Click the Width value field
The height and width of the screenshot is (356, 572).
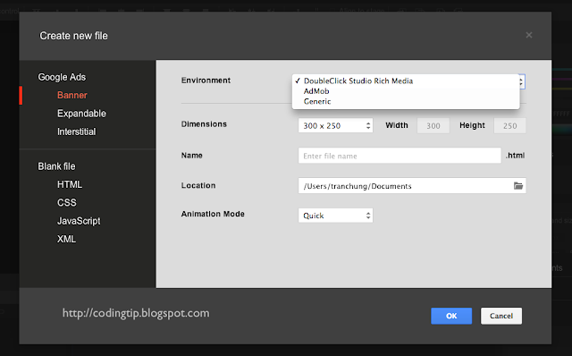pyautogui.click(x=433, y=125)
